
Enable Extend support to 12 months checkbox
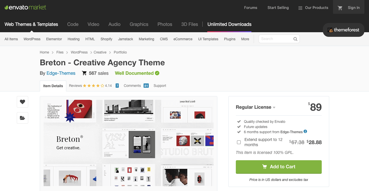click(x=239, y=142)
